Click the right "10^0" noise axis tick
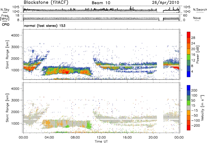The image size is (207, 143). pos(187,12)
